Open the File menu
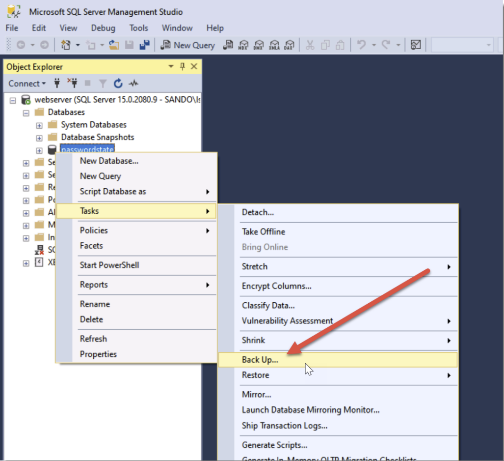Image resolution: width=504 pixels, height=461 pixels. click(12, 28)
